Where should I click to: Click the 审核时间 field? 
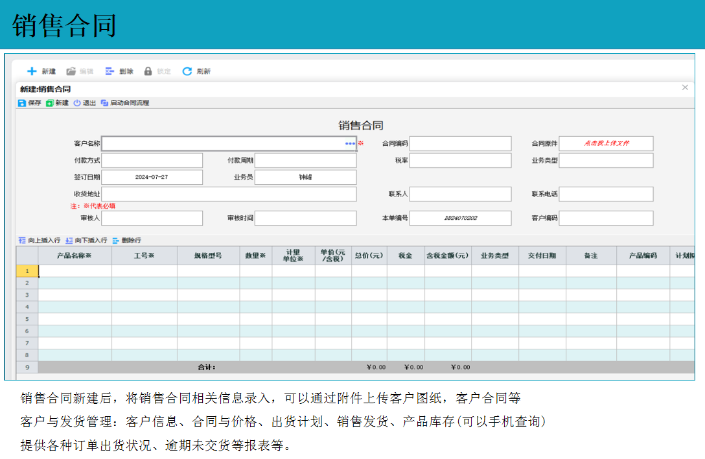(x=305, y=218)
